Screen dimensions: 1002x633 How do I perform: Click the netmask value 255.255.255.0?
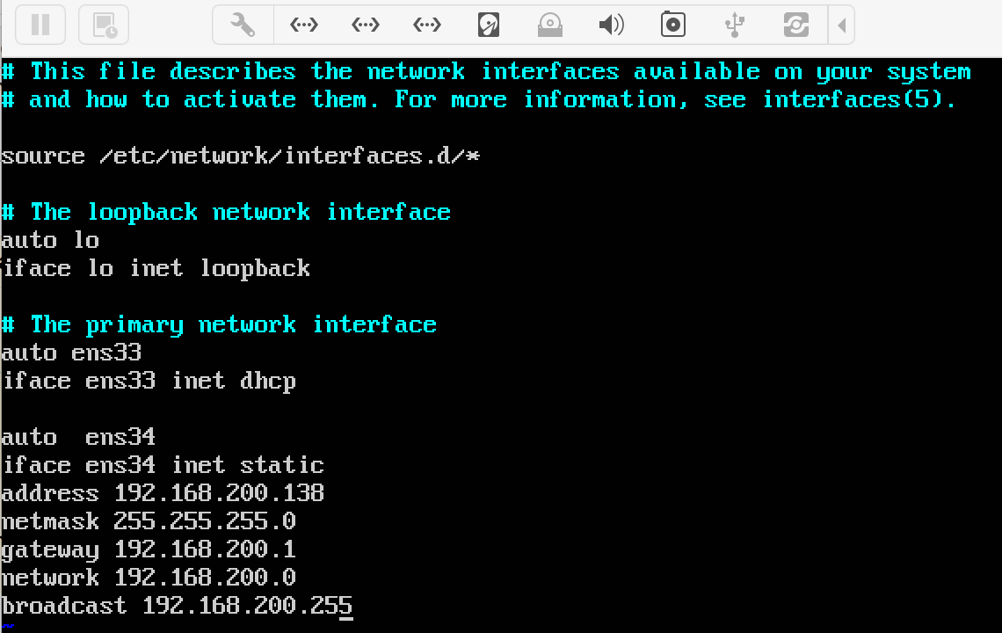coord(204,520)
